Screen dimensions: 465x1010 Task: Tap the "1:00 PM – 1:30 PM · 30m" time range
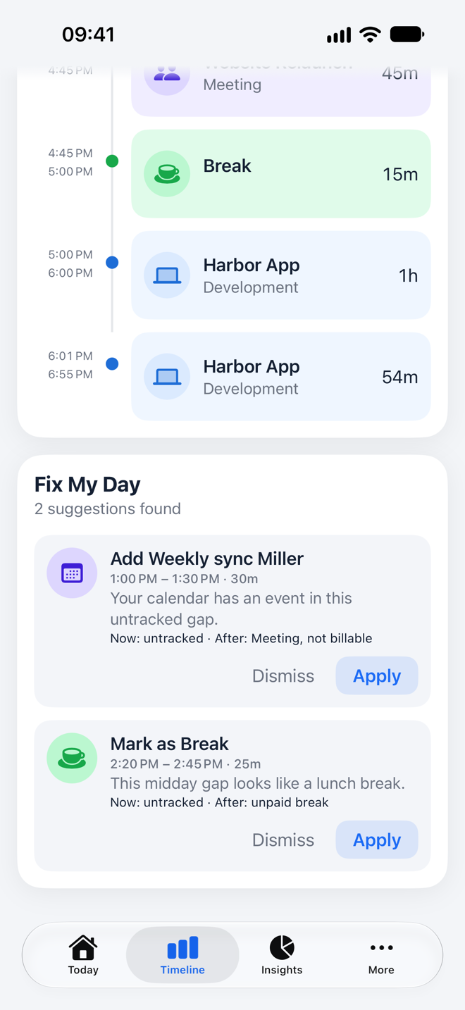pos(184,579)
